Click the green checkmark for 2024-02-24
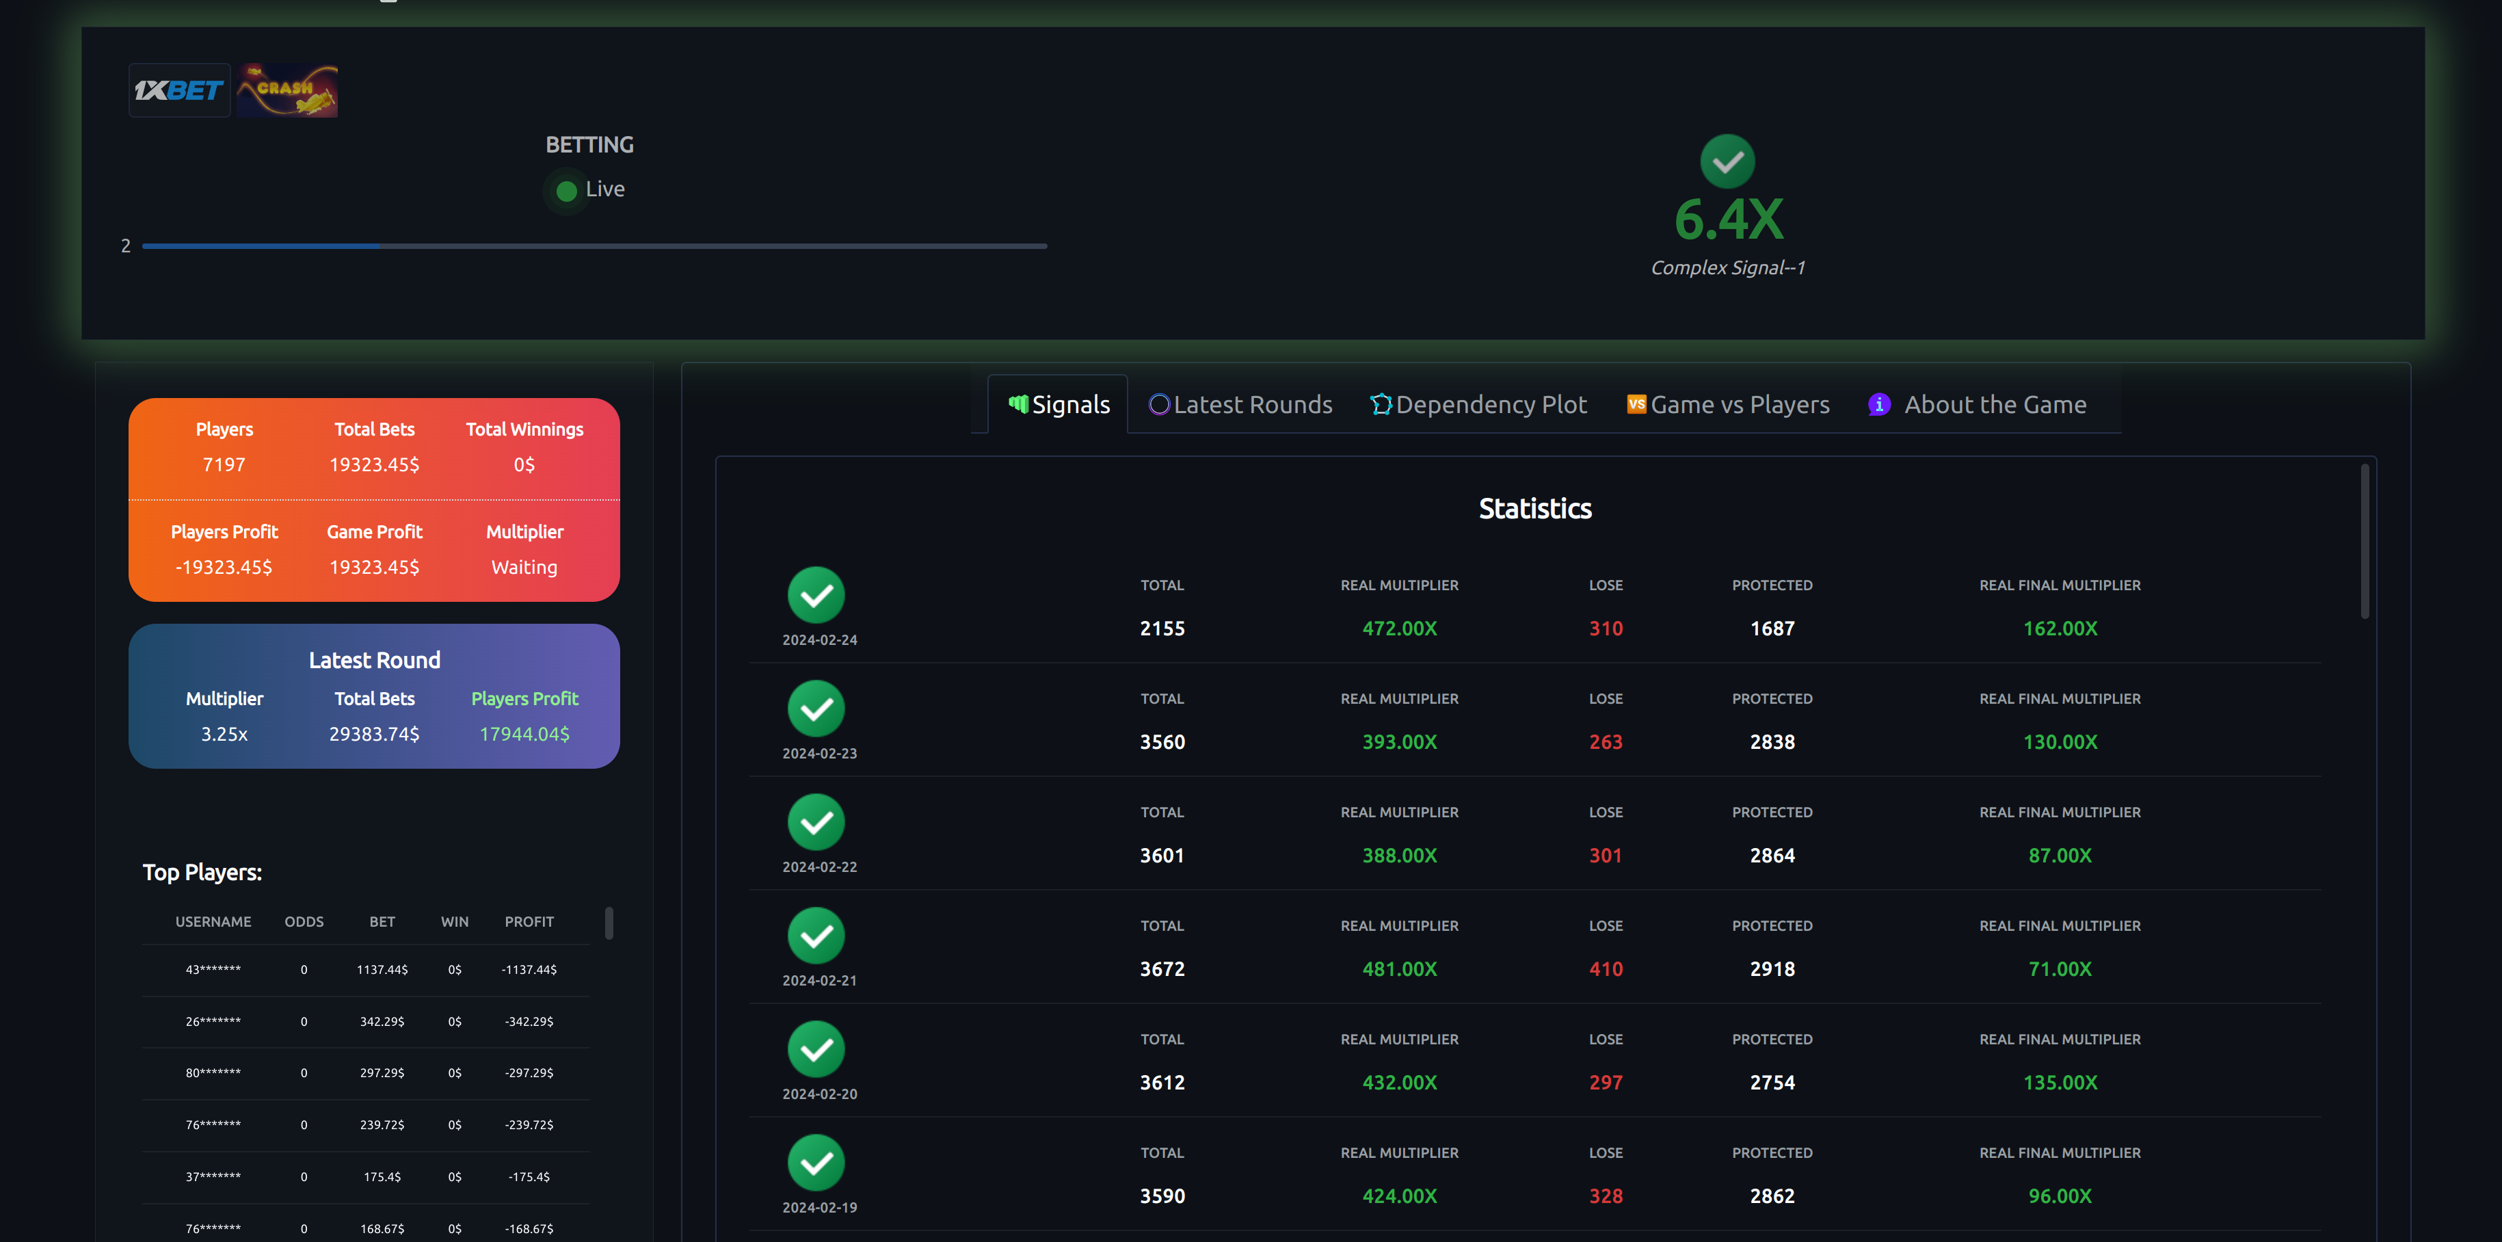Screen dimensions: 2502x1242 coord(816,595)
